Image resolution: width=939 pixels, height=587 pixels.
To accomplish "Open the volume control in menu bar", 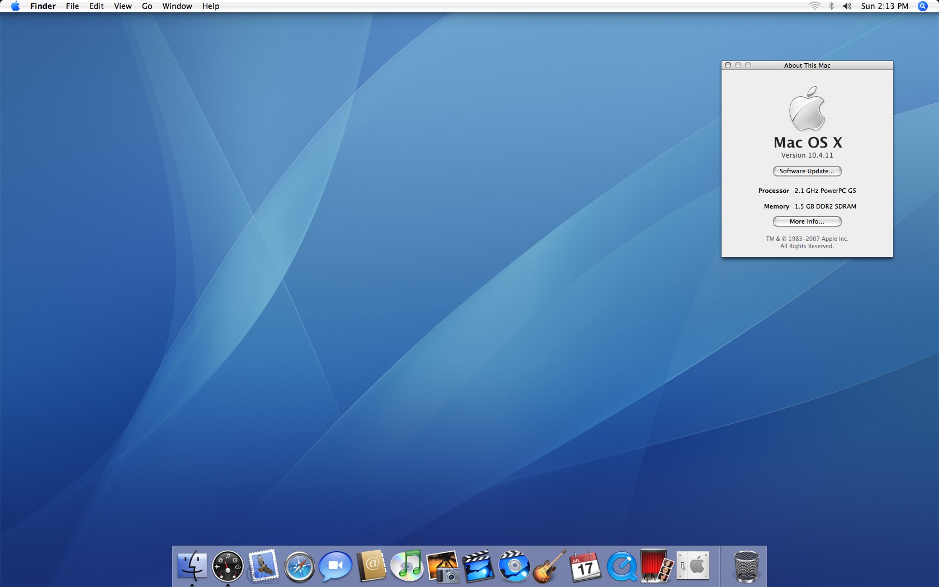I will tap(847, 6).
